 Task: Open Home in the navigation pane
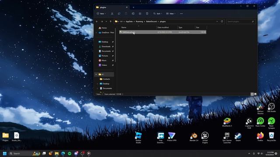(x=103, y=28)
